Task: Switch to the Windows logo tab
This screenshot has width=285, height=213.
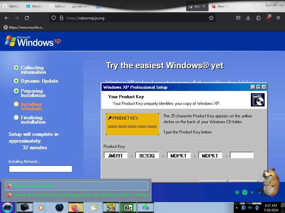Action: [x=35, y=6]
